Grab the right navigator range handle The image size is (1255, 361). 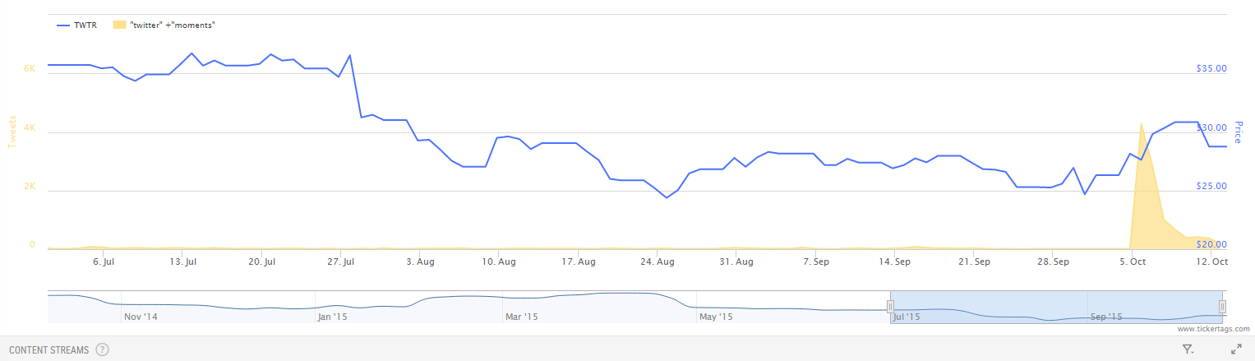(x=1222, y=307)
